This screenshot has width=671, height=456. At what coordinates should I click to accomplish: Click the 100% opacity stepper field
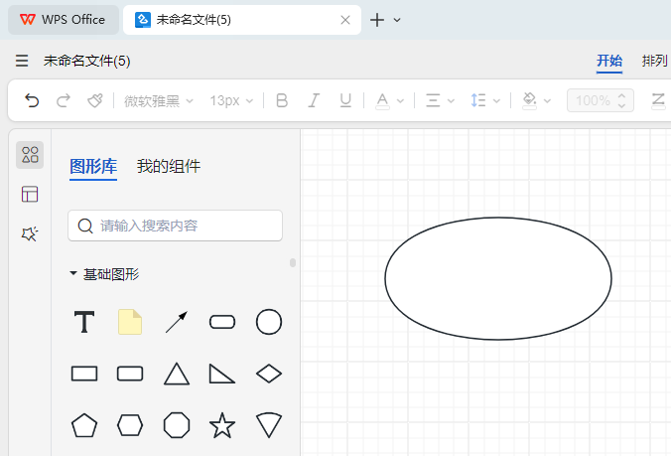coord(601,100)
